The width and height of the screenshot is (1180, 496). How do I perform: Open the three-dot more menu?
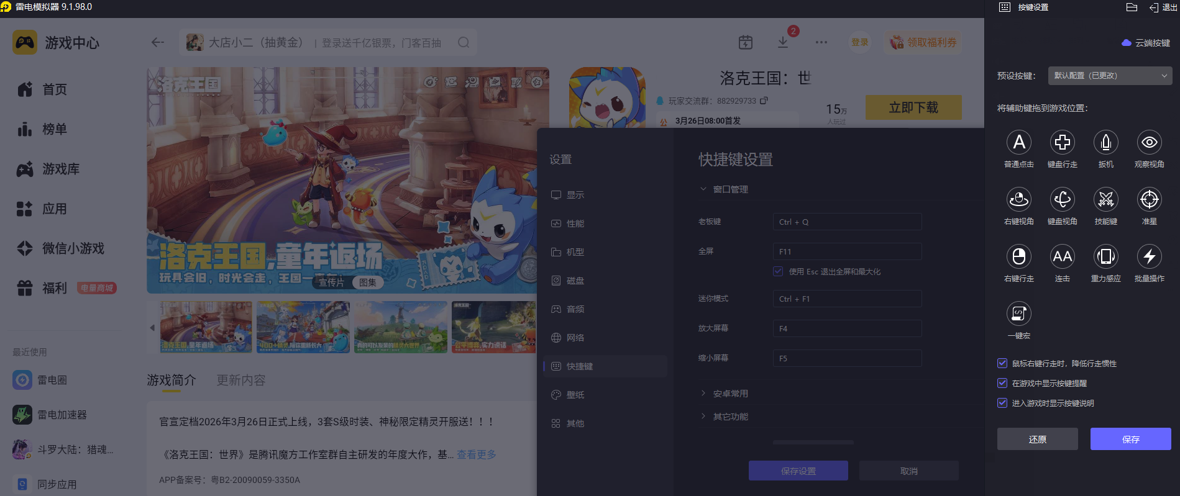click(x=821, y=42)
